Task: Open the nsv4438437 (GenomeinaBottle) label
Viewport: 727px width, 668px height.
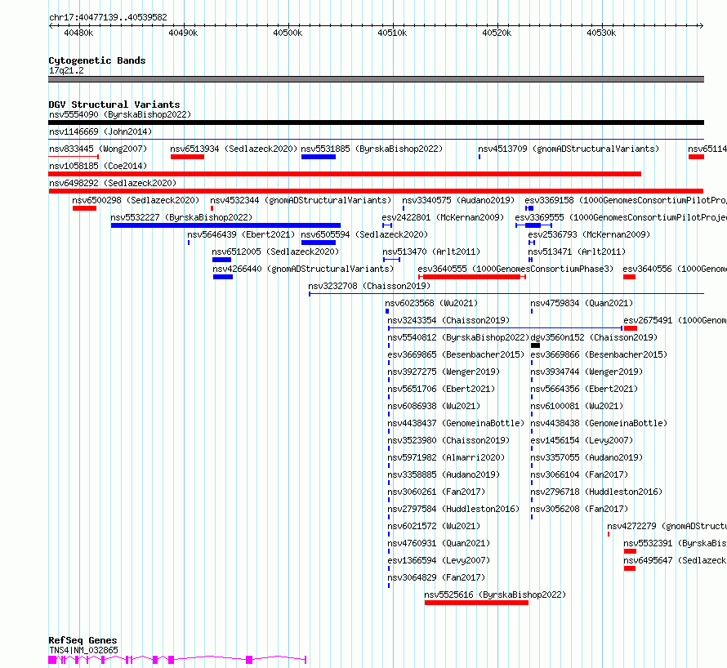Action: (456, 423)
